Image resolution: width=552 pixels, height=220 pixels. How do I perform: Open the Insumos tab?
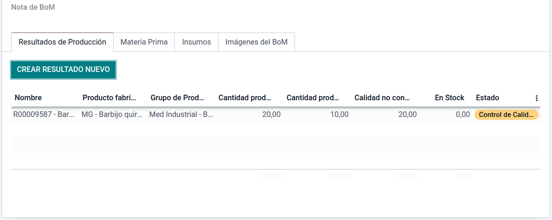[196, 42]
